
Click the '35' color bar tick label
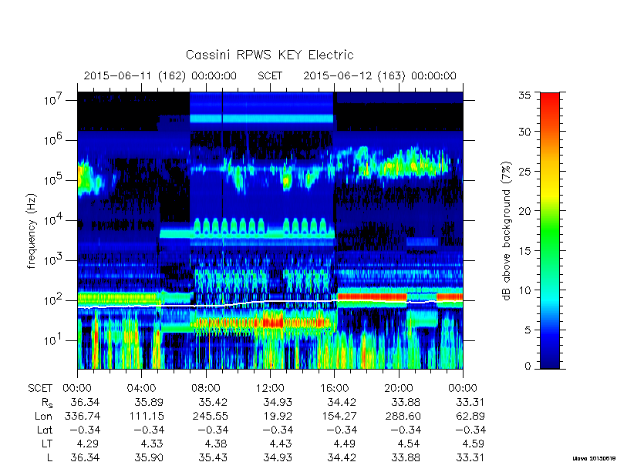[524, 95]
